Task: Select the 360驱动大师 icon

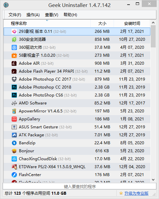Action: (x=14, y=47)
